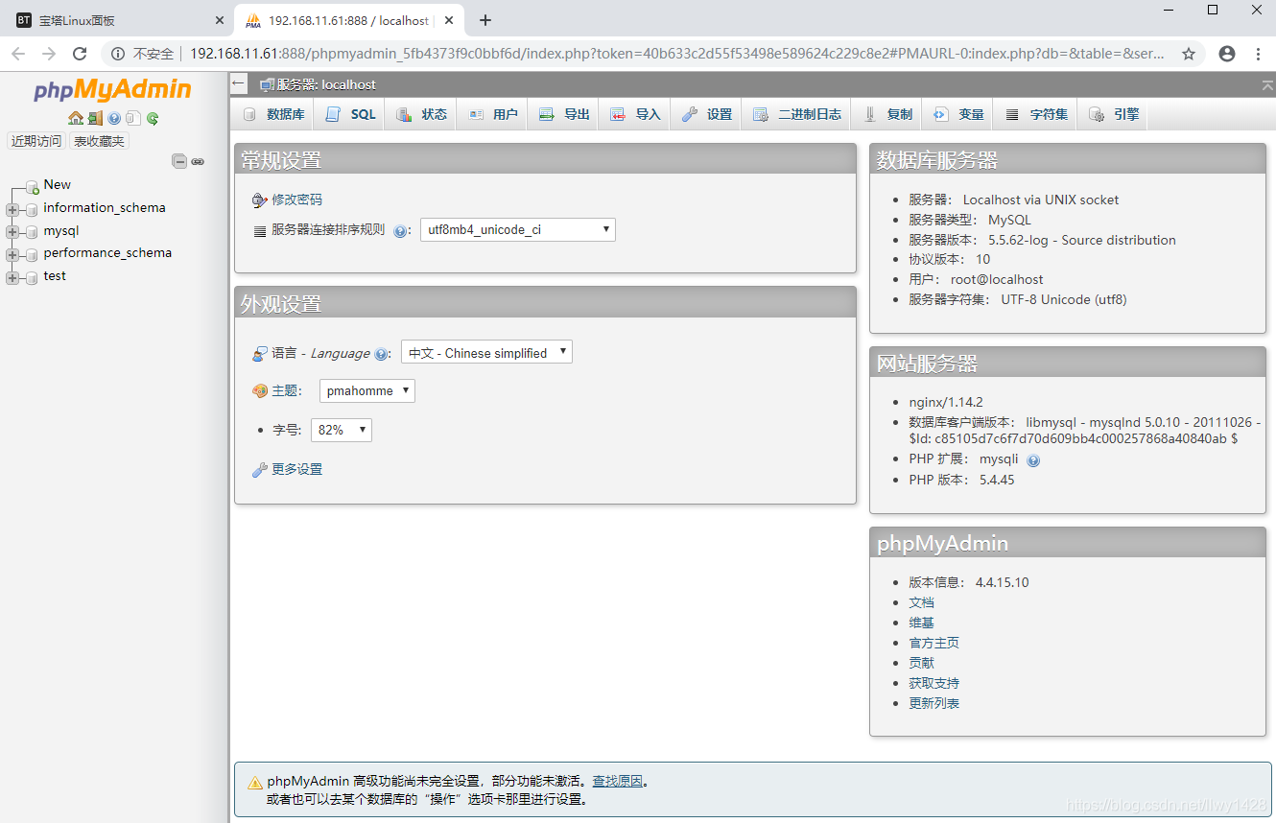Toggle the link with main panel icon
The image size is (1276, 823).
click(x=198, y=161)
